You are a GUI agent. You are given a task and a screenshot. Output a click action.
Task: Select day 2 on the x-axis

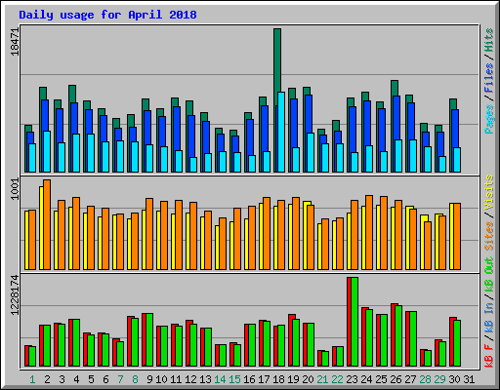(x=47, y=379)
